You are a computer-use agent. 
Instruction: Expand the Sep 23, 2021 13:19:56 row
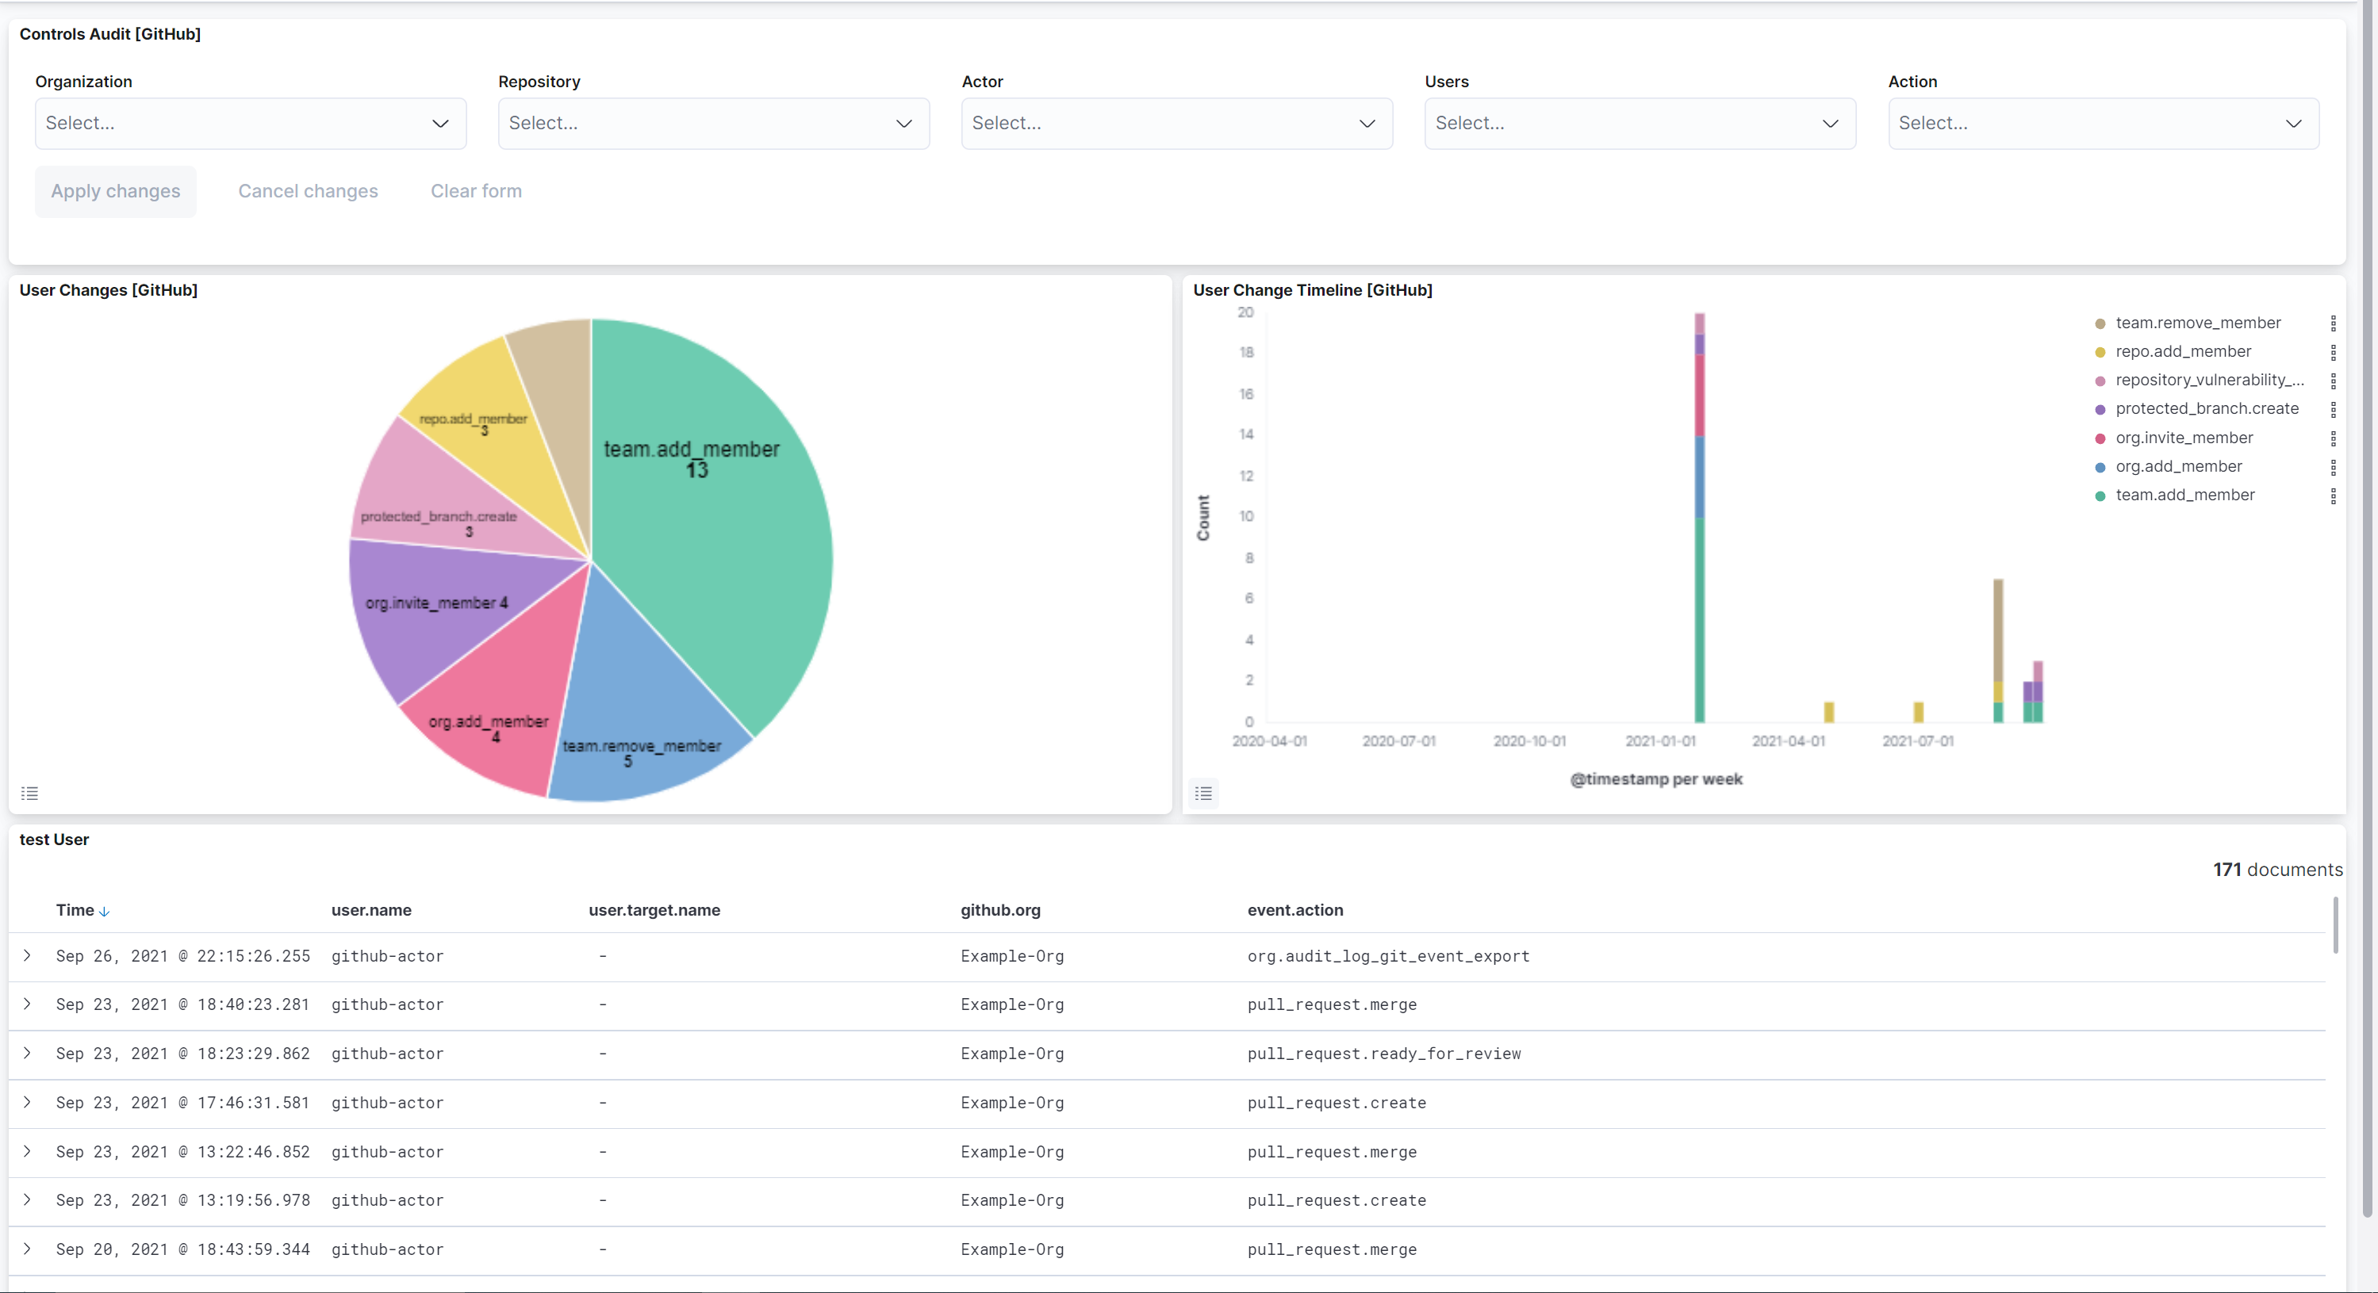[28, 1199]
